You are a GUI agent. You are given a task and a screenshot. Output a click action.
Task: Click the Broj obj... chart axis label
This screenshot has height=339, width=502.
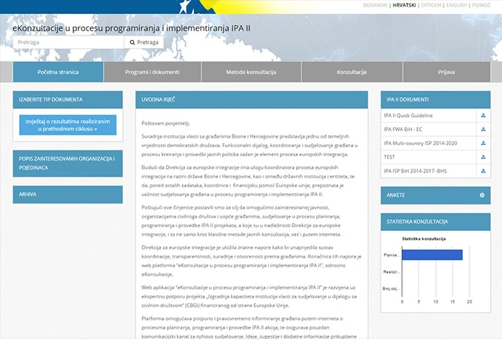click(x=391, y=289)
